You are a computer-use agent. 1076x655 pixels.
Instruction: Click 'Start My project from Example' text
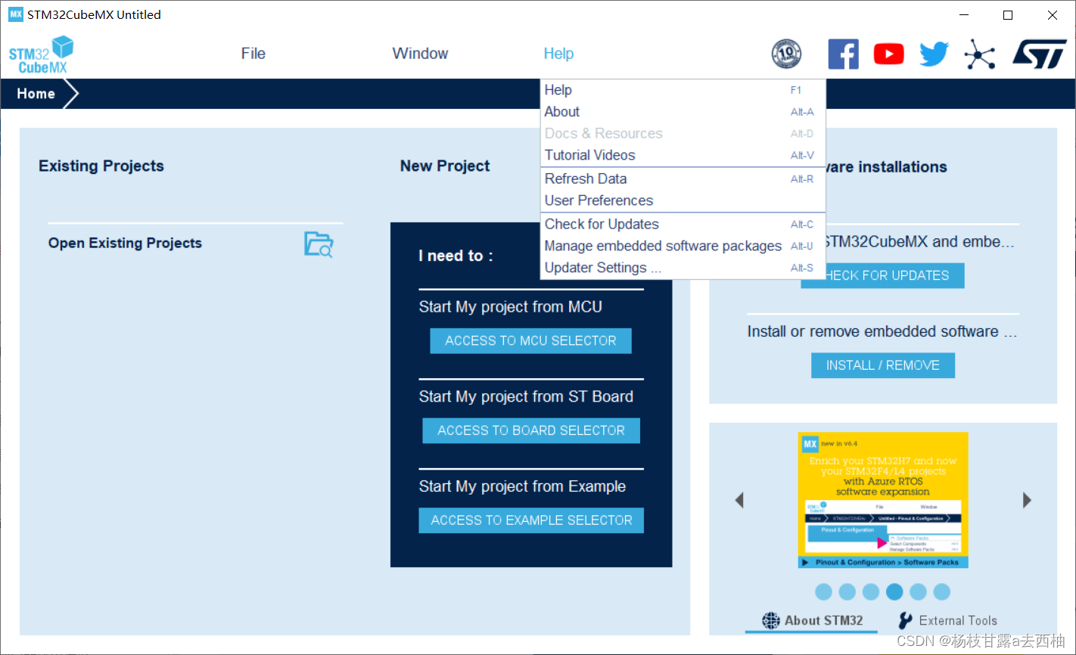pyautogui.click(x=522, y=486)
